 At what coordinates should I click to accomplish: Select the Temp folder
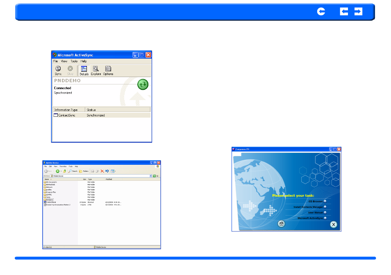tap(47, 197)
